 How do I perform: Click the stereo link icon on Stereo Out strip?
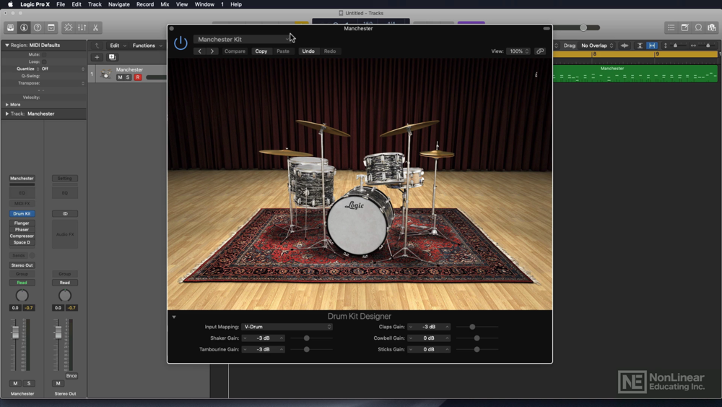[x=65, y=214]
